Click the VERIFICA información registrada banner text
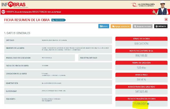This screenshot has width=170, height=109. (x=34, y=12)
